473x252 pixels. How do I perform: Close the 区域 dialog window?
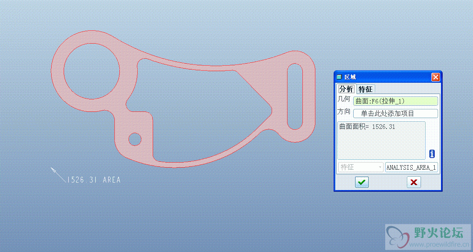tap(436, 77)
